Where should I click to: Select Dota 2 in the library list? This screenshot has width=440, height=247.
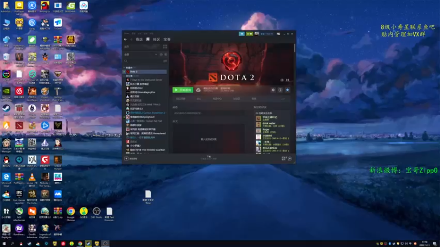(x=145, y=72)
